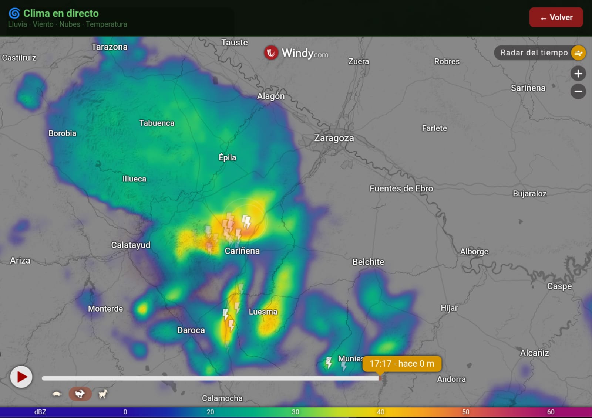Click the radar timeline progress bar
The width and height of the screenshot is (592, 418).
(211, 378)
